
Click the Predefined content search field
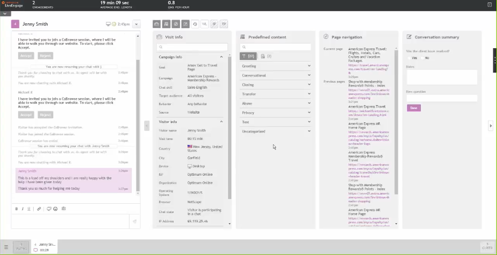(275, 47)
